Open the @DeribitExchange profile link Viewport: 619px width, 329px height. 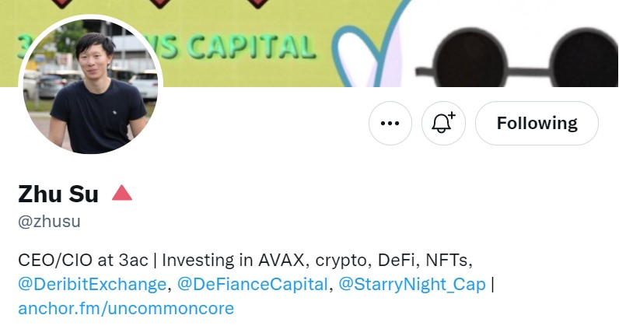(93, 284)
